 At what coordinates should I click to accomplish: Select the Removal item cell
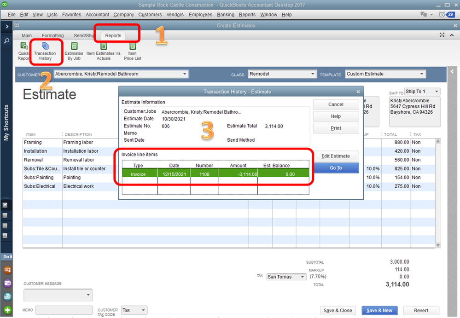click(x=42, y=160)
